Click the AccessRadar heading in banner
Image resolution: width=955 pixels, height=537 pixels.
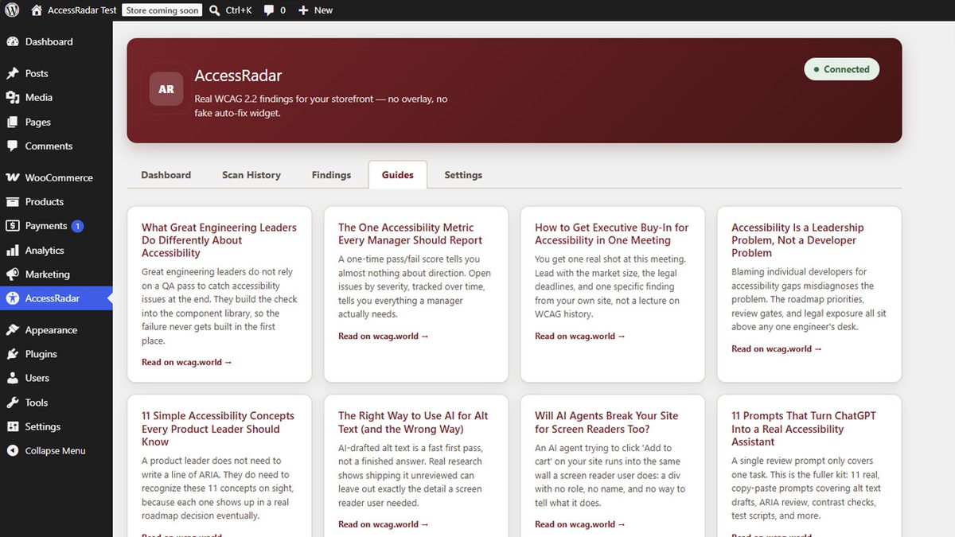(x=238, y=76)
